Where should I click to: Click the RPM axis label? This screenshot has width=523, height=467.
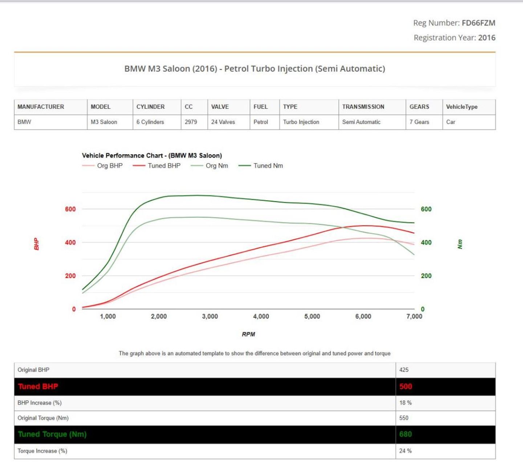(248, 334)
